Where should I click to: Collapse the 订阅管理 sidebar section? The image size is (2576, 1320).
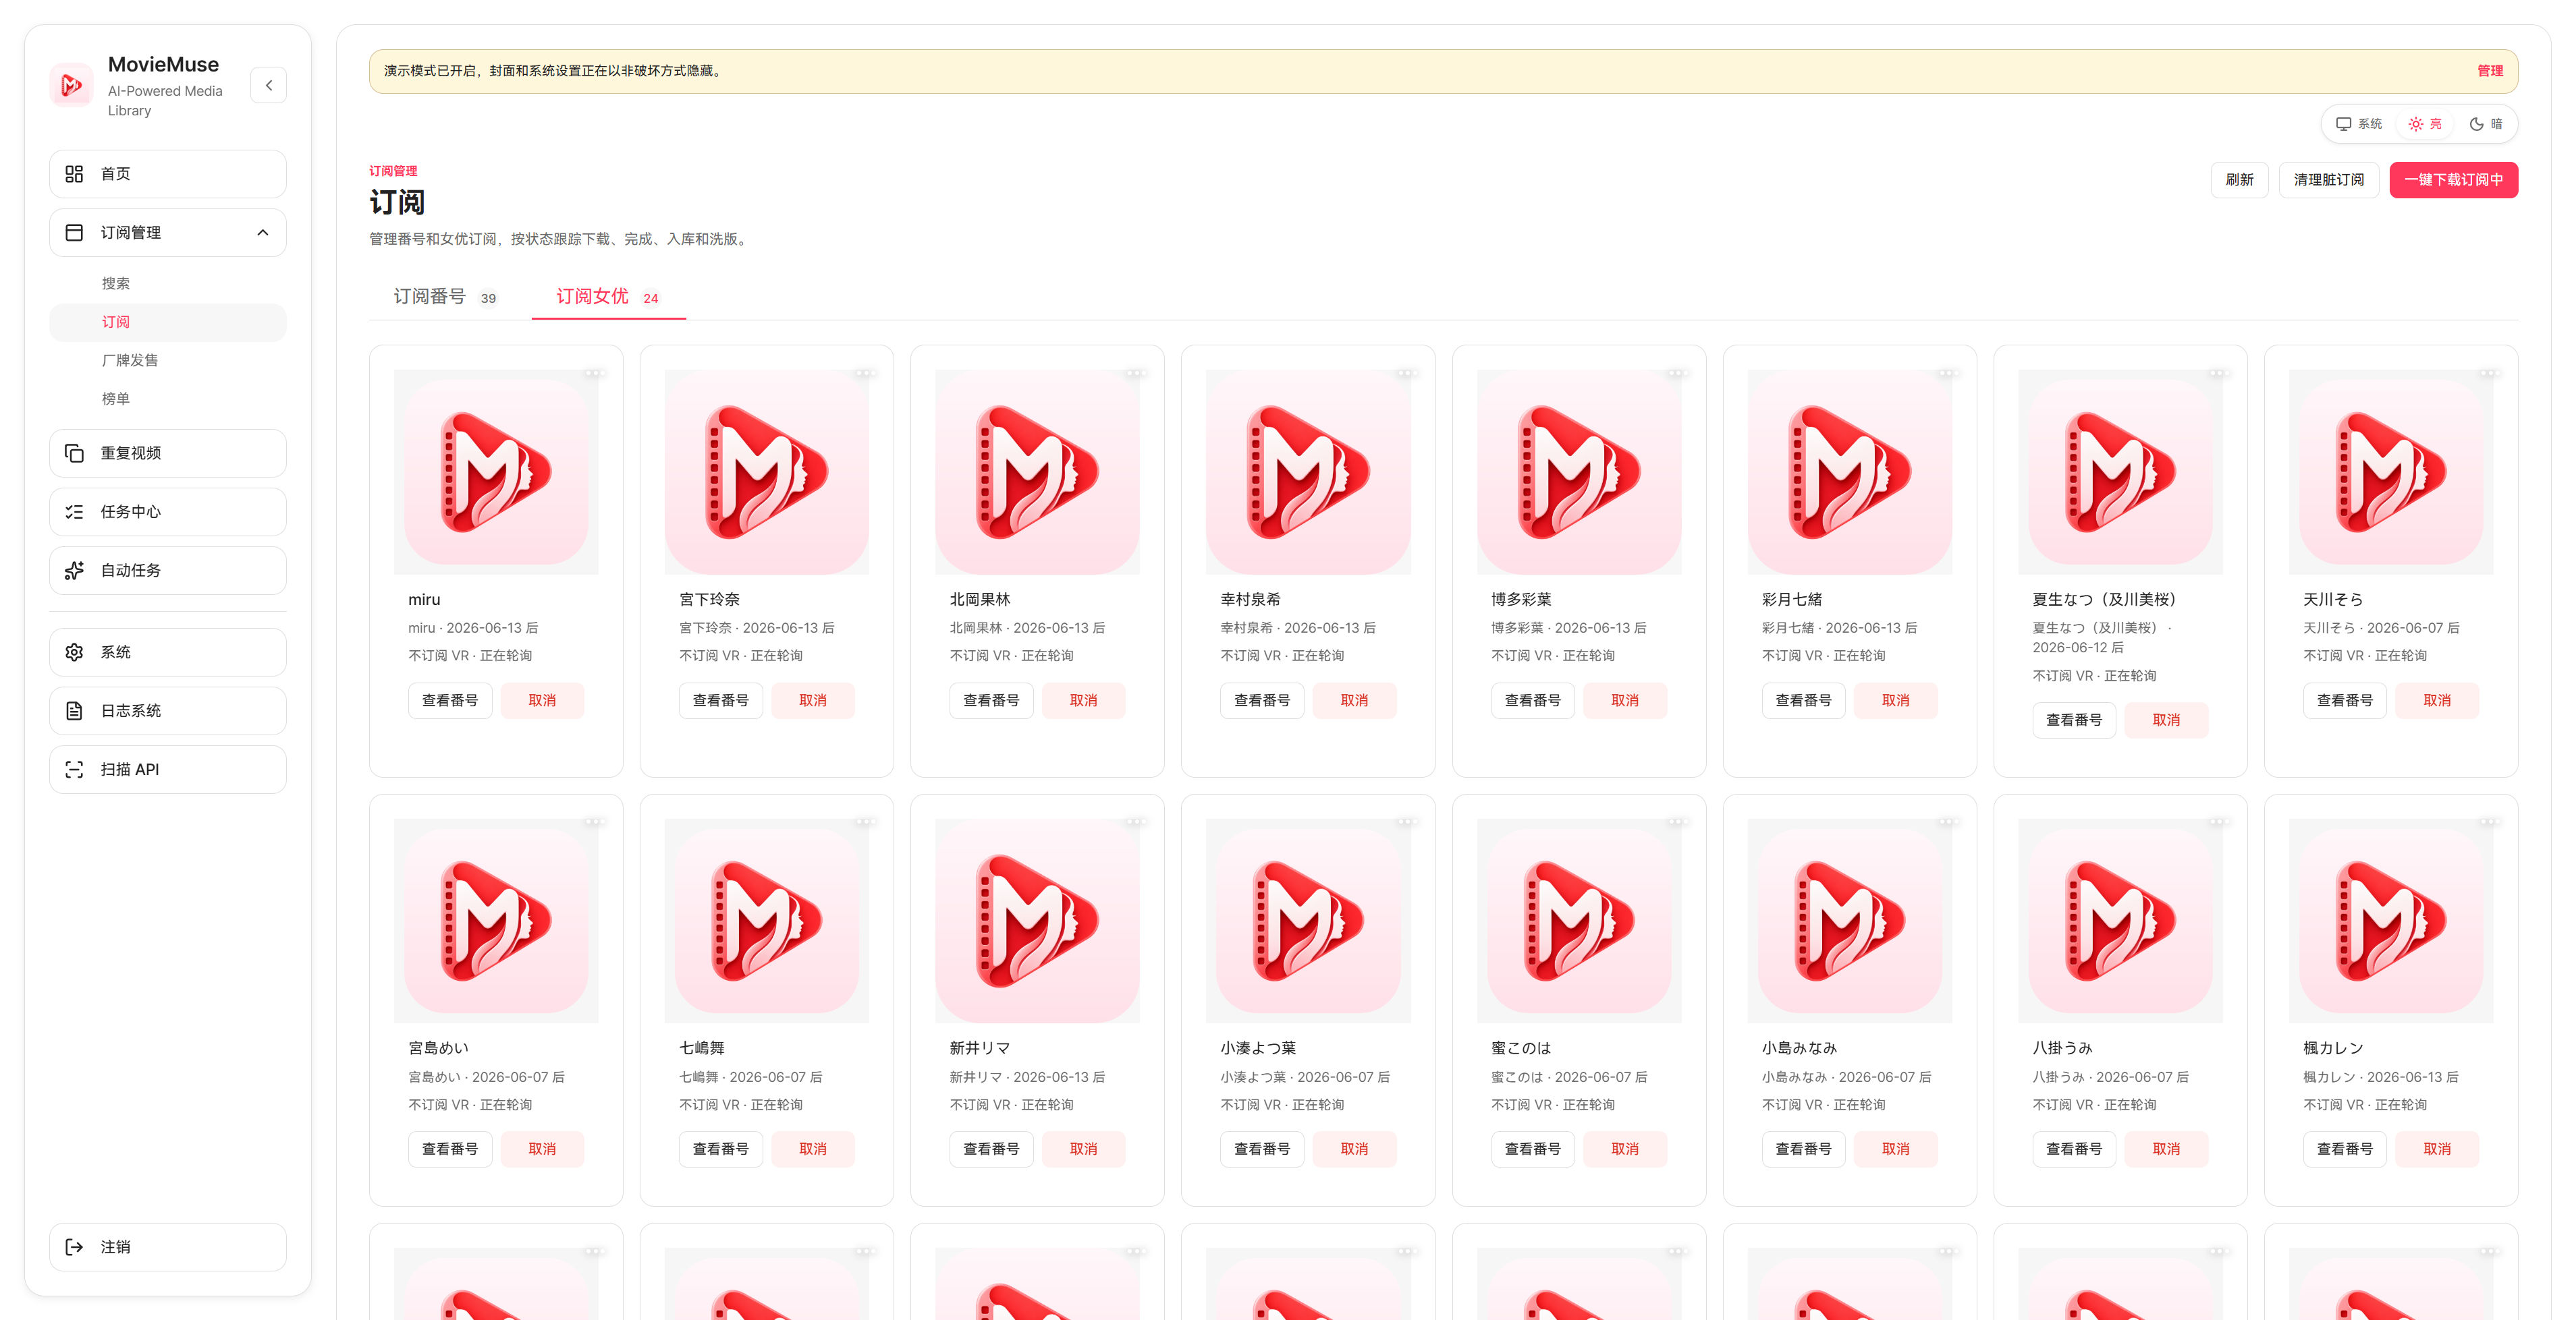[x=168, y=233]
